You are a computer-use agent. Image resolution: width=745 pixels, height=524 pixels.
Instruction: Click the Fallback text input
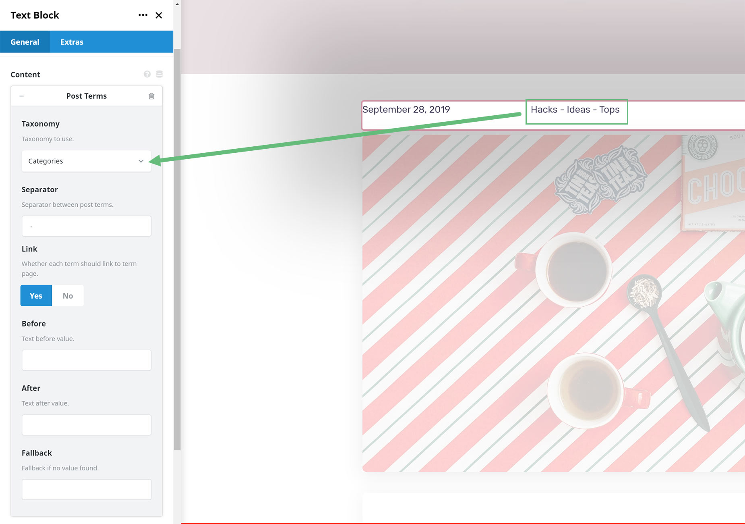(87, 489)
